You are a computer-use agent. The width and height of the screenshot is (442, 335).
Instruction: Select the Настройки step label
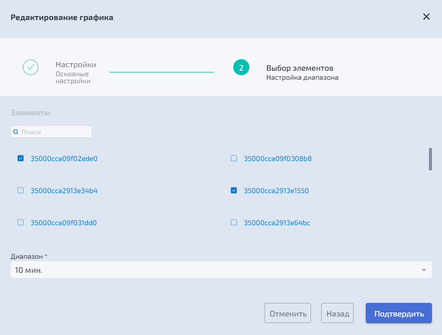pos(76,65)
